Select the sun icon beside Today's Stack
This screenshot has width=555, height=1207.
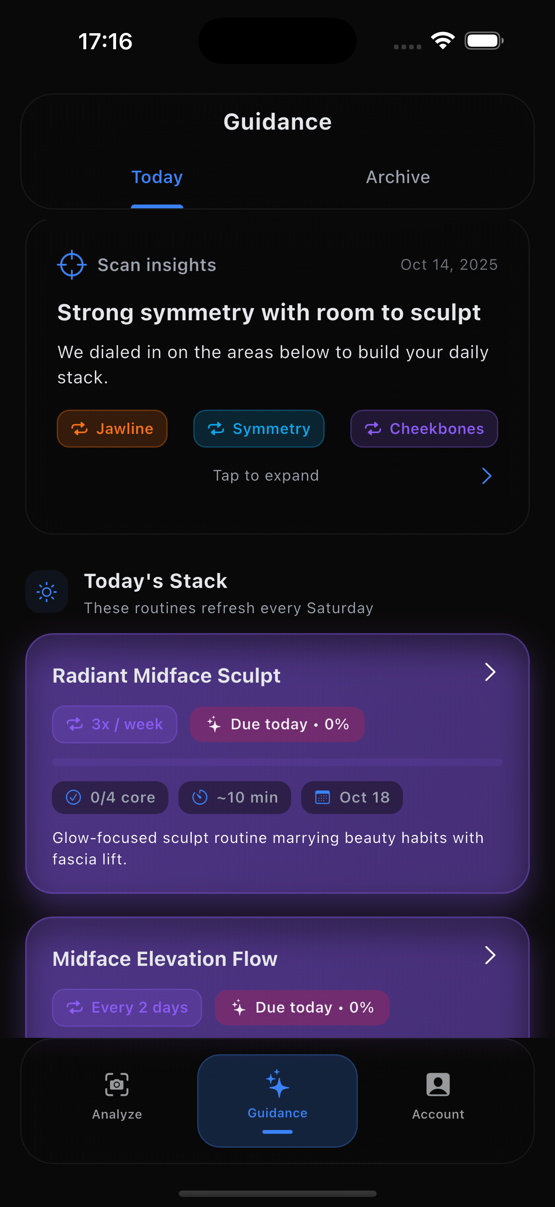[x=47, y=591]
